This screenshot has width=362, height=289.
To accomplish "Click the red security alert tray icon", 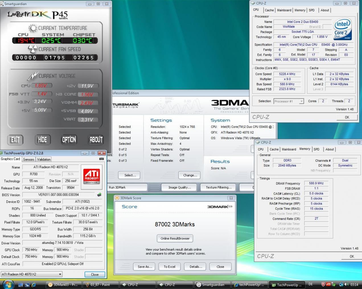I will click(x=323, y=284).
